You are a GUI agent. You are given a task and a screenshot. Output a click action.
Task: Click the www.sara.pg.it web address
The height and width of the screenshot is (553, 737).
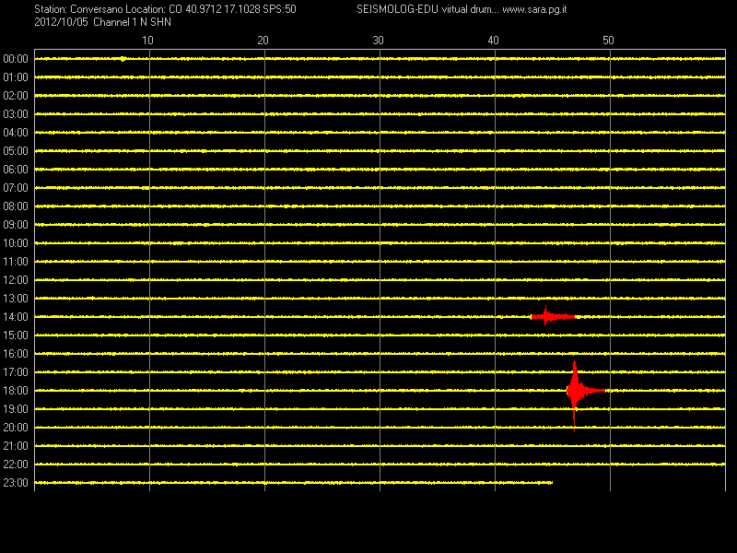point(534,9)
